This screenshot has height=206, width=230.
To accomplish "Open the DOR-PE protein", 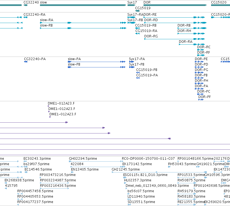I will [x=199, y=62].
